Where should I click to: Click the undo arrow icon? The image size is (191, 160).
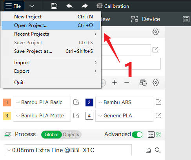tap(69, 6)
